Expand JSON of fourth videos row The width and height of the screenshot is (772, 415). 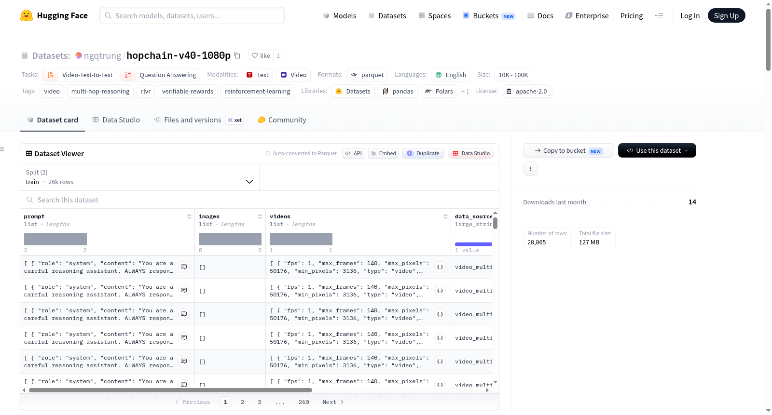click(x=440, y=338)
